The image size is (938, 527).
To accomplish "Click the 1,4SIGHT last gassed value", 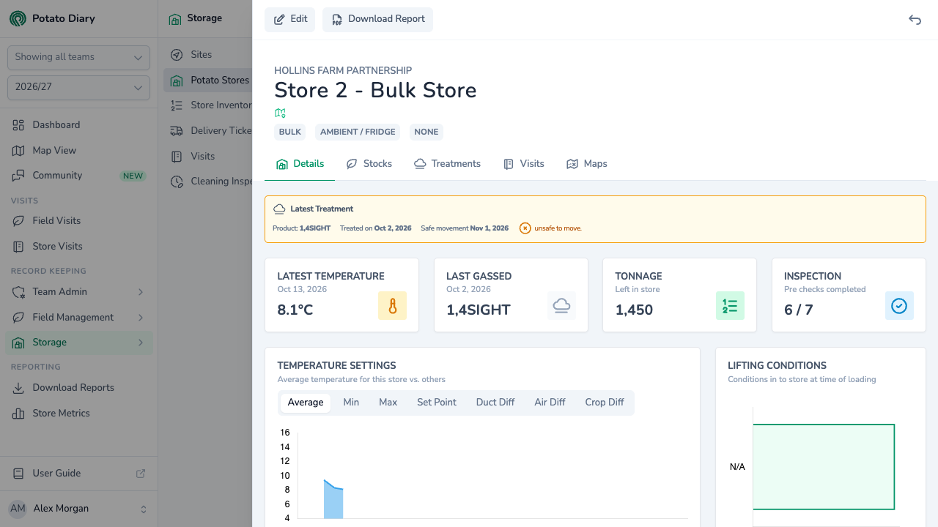I will click(x=479, y=310).
